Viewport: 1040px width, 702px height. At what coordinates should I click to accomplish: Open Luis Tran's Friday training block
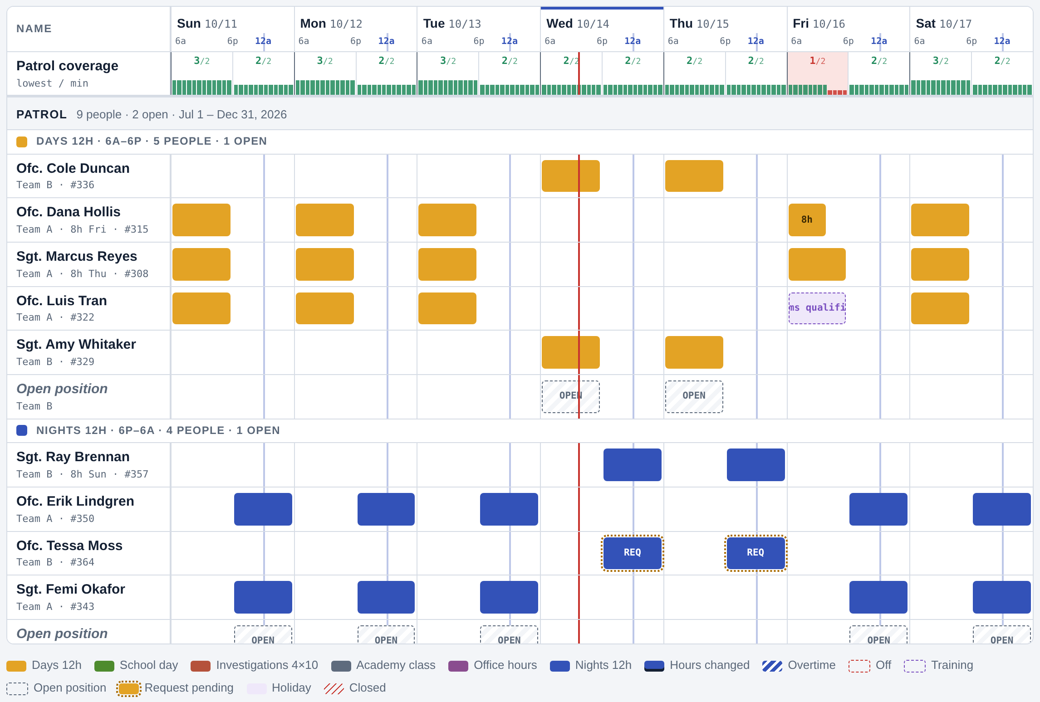tap(817, 308)
